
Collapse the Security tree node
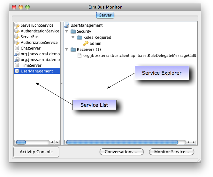point(67,31)
